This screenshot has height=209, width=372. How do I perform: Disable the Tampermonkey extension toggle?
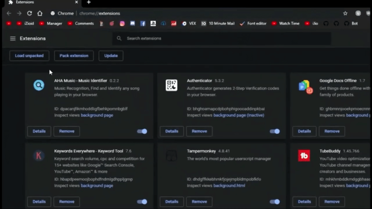[275, 201]
